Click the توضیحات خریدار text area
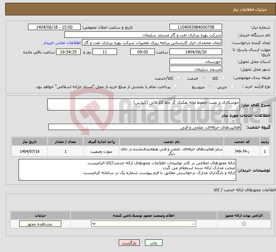The height and width of the screenshot is (252, 276). [x=127, y=170]
